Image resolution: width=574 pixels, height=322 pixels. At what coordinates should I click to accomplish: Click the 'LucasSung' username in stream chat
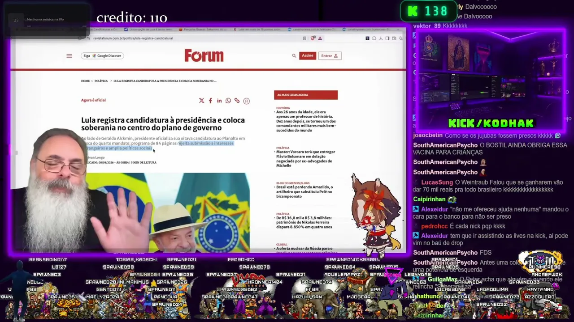(x=437, y=182)
